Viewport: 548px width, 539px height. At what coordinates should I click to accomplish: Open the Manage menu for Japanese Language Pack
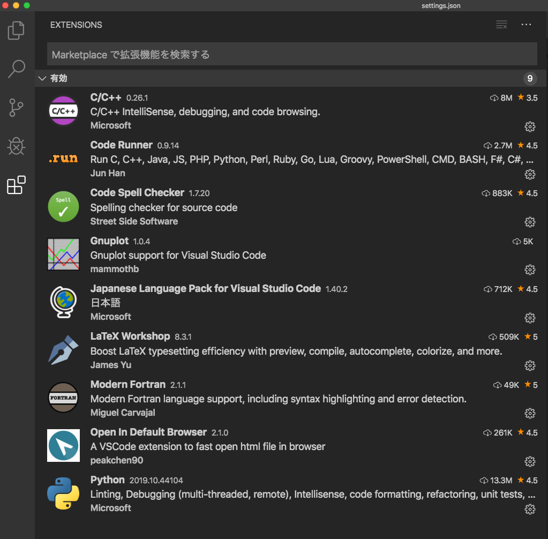[529, 318]
